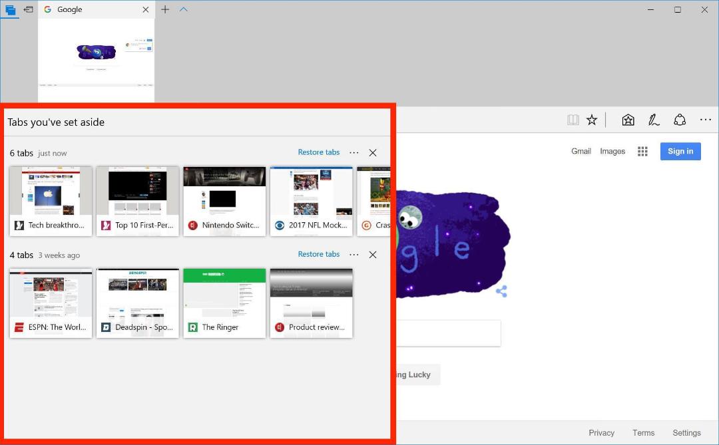Open the Nintendo Switch tab thumbnail
Image resolution: width=719 pixels, height=445 pixels.
click(224, 201)
